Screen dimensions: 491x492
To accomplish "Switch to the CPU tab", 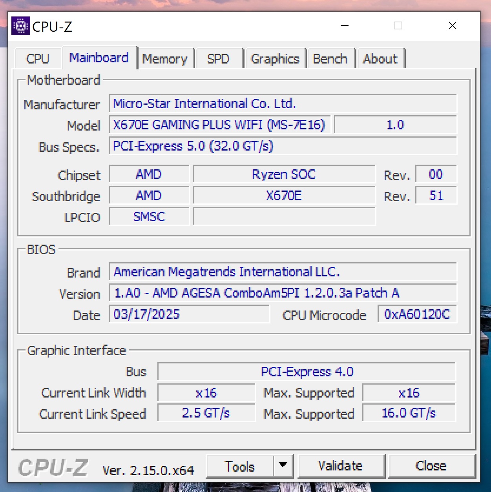I will pyautogui.click(x=38, y=59).
